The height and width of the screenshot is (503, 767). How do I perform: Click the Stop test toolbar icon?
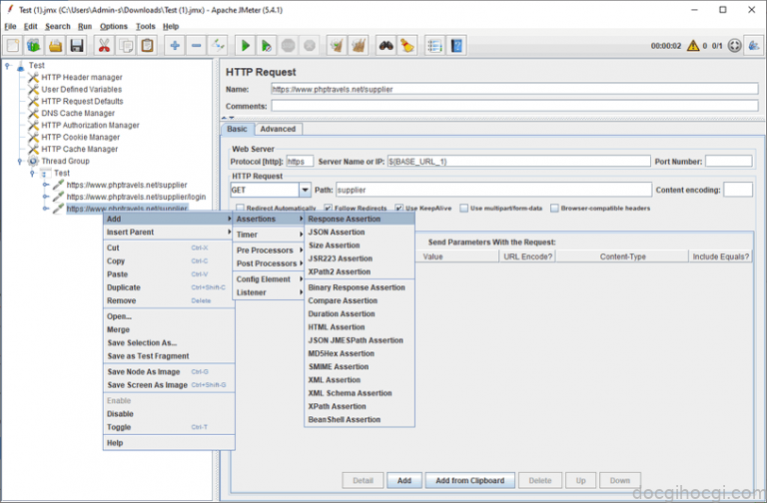[x=288, y=46]
